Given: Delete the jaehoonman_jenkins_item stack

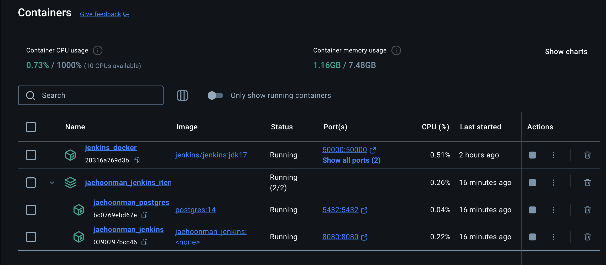Looking at the screenshot, I should point(588,183).
